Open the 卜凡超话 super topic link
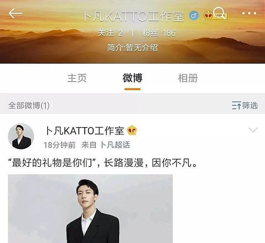 tap(115, 145)
